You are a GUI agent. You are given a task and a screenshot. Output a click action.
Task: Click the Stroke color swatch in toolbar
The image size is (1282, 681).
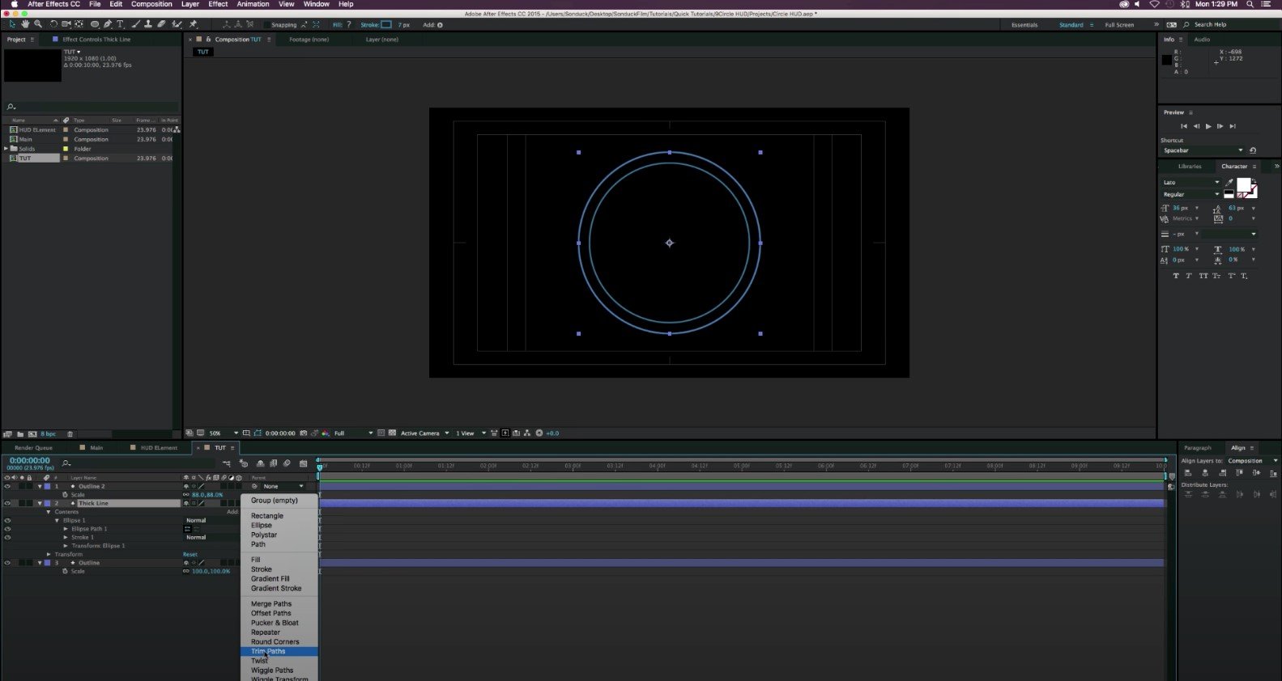tap(386, 25)
